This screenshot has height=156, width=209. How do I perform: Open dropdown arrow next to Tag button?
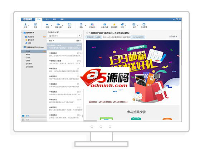coord(125,25)
